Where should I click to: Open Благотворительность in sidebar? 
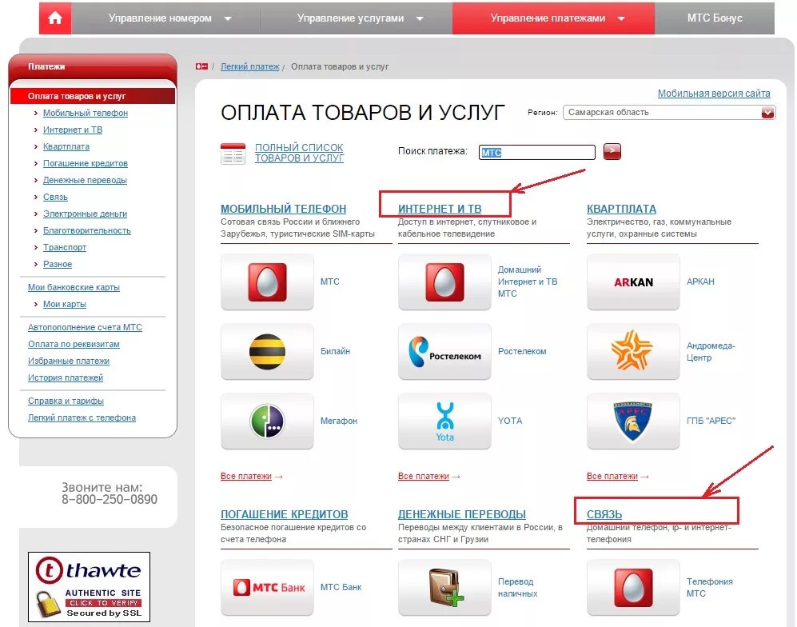point(87,230)
